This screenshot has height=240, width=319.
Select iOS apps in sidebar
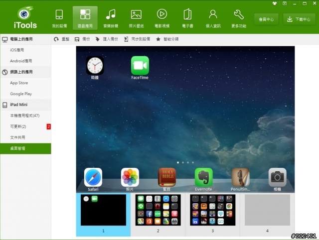pos(25,50)
